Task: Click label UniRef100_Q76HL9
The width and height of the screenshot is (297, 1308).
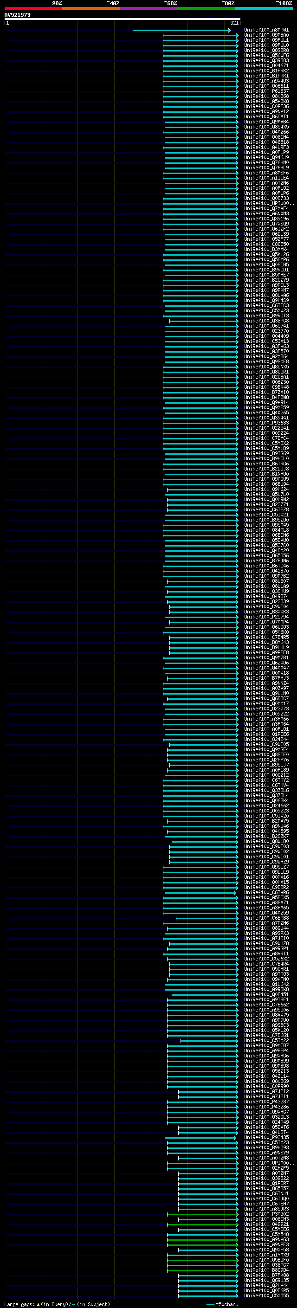Action: (266, 168)
